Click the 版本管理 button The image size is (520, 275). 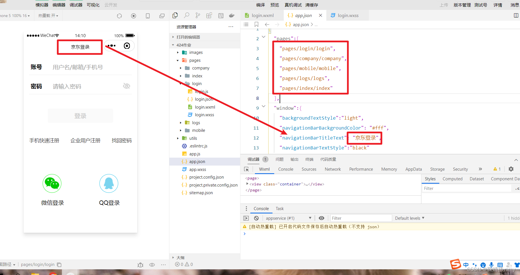[462, 5]
